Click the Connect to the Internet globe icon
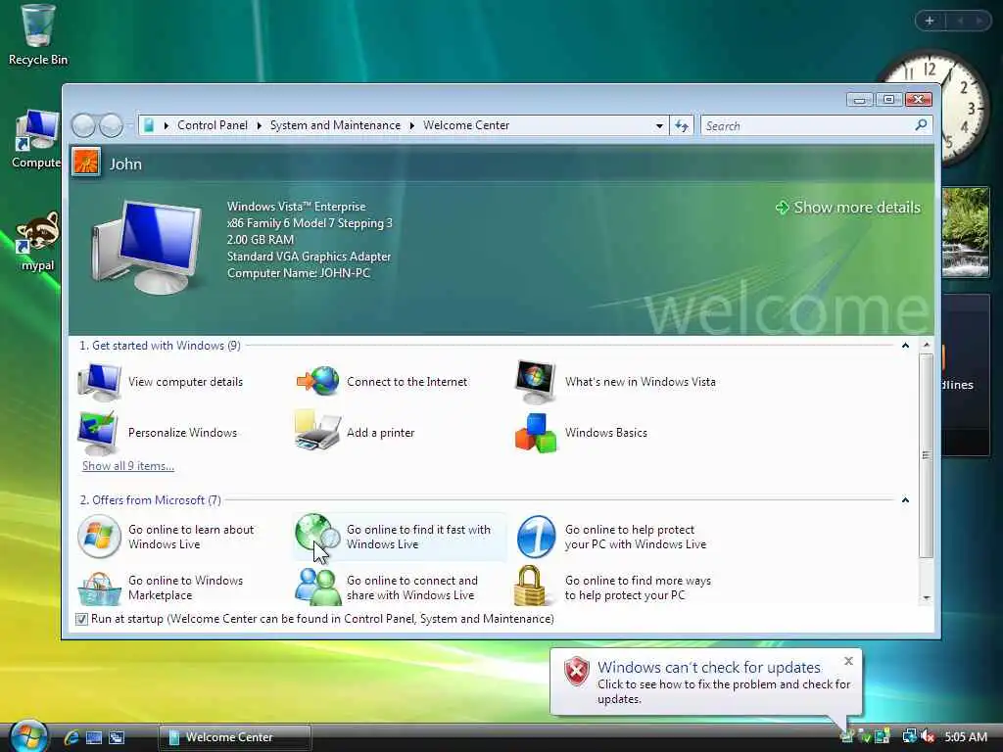 (x=318, y=381)
